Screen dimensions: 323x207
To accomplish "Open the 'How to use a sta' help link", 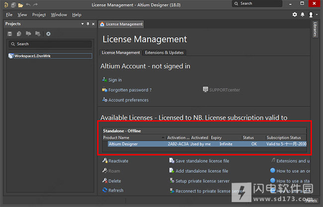I will click(x=293, y=181).
